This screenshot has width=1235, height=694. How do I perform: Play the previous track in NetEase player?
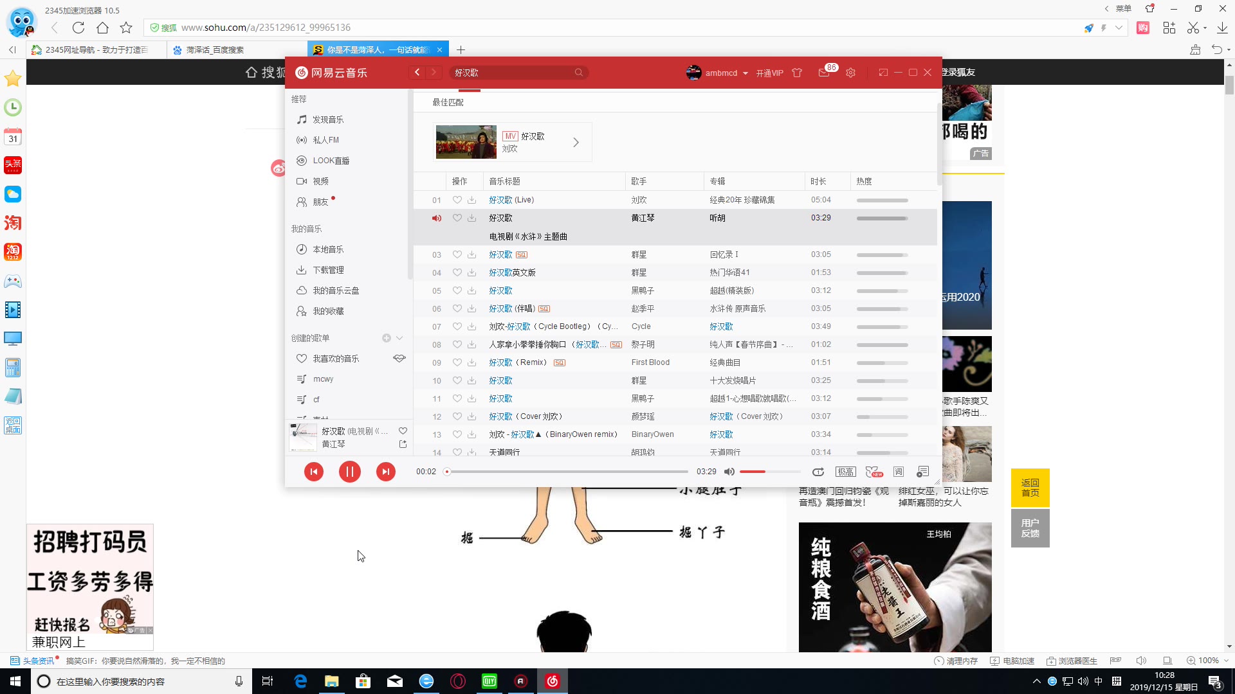[x=314, y=472]
